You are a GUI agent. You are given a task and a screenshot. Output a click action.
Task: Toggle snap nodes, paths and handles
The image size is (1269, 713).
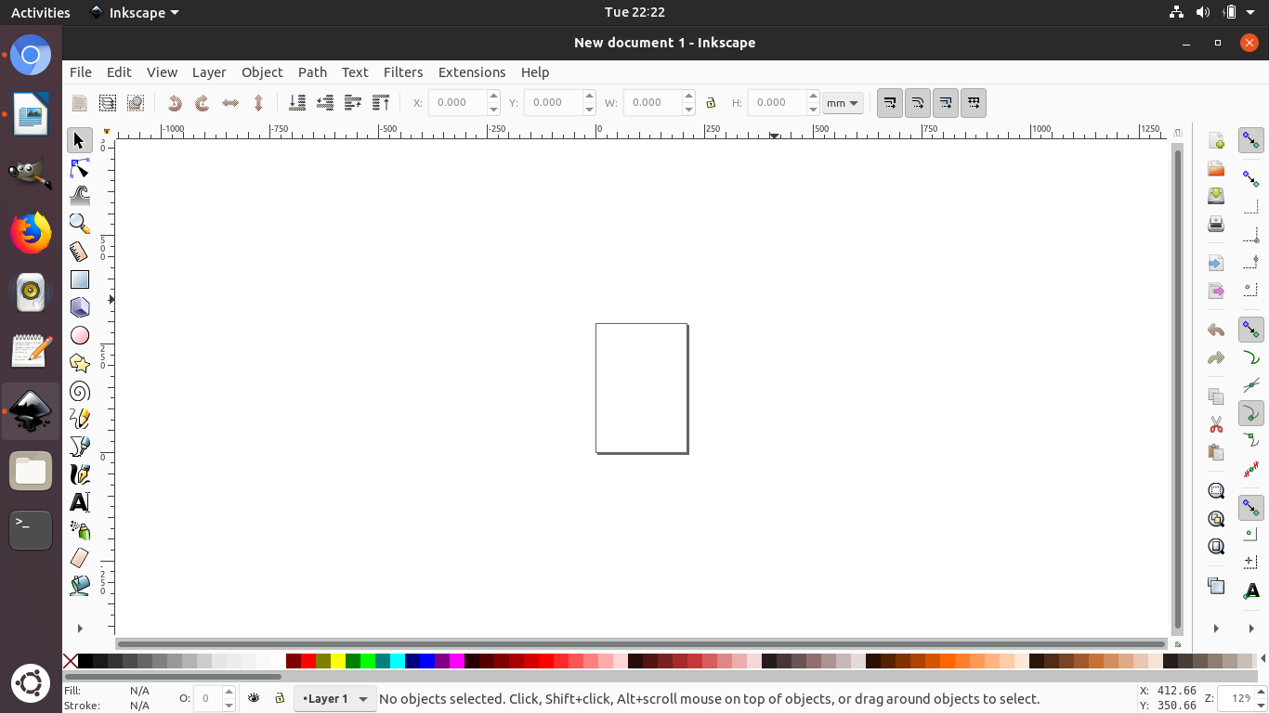pos(1251,330)
